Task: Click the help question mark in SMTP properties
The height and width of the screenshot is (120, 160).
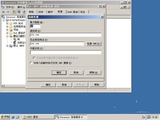Action: [x=100, y=6]
